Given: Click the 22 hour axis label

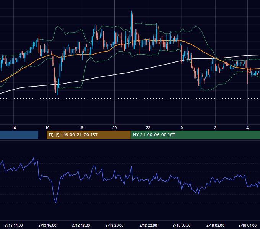Looking at the screenshot, I should [x=148, y=128].
